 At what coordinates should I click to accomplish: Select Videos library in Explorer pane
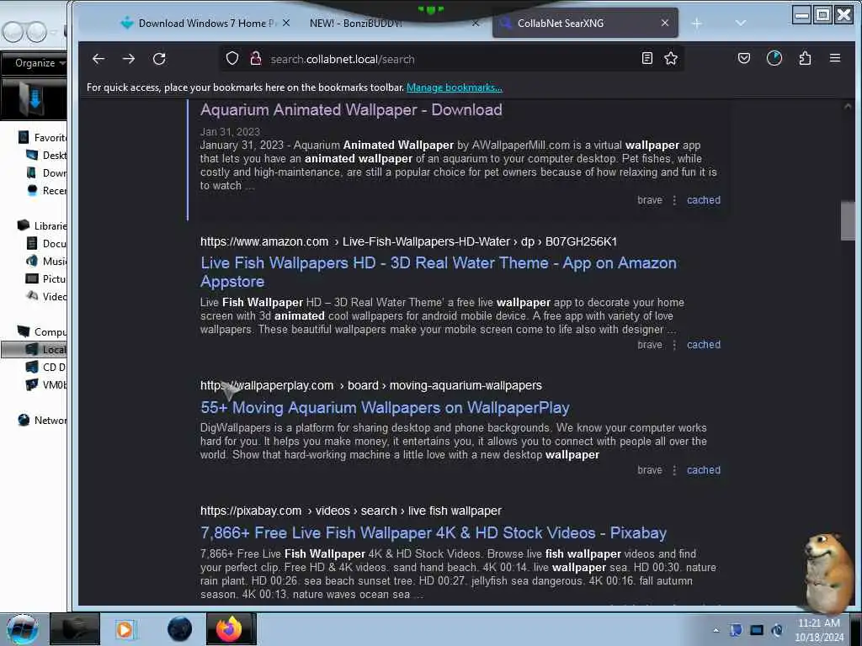[x=46, y=296]
